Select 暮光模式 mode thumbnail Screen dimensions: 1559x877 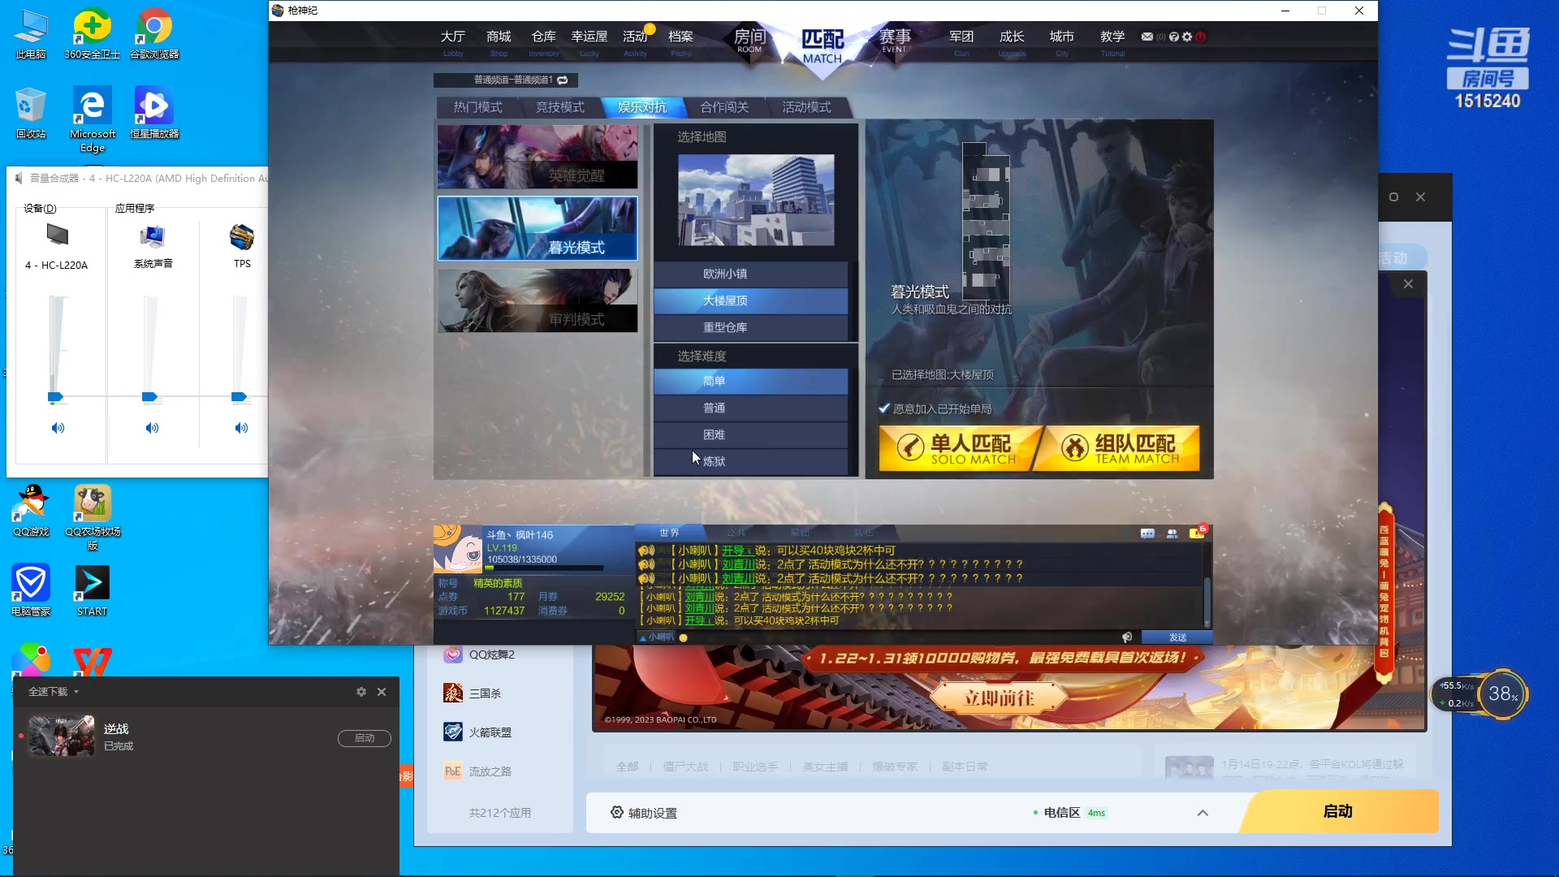538,228
